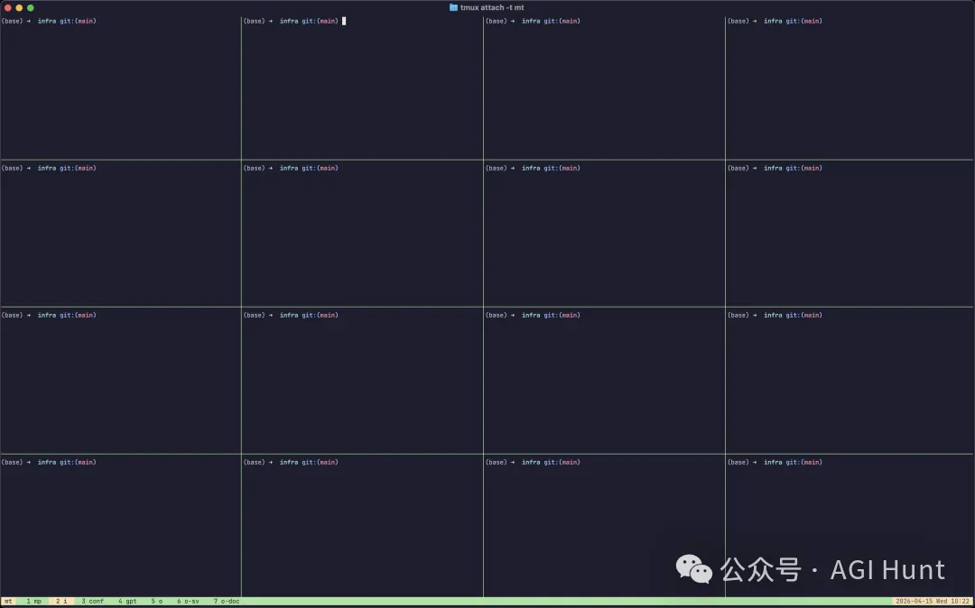975x608 pixels.
Task: Close the terminal window with the red button
Action: point(8,7)
